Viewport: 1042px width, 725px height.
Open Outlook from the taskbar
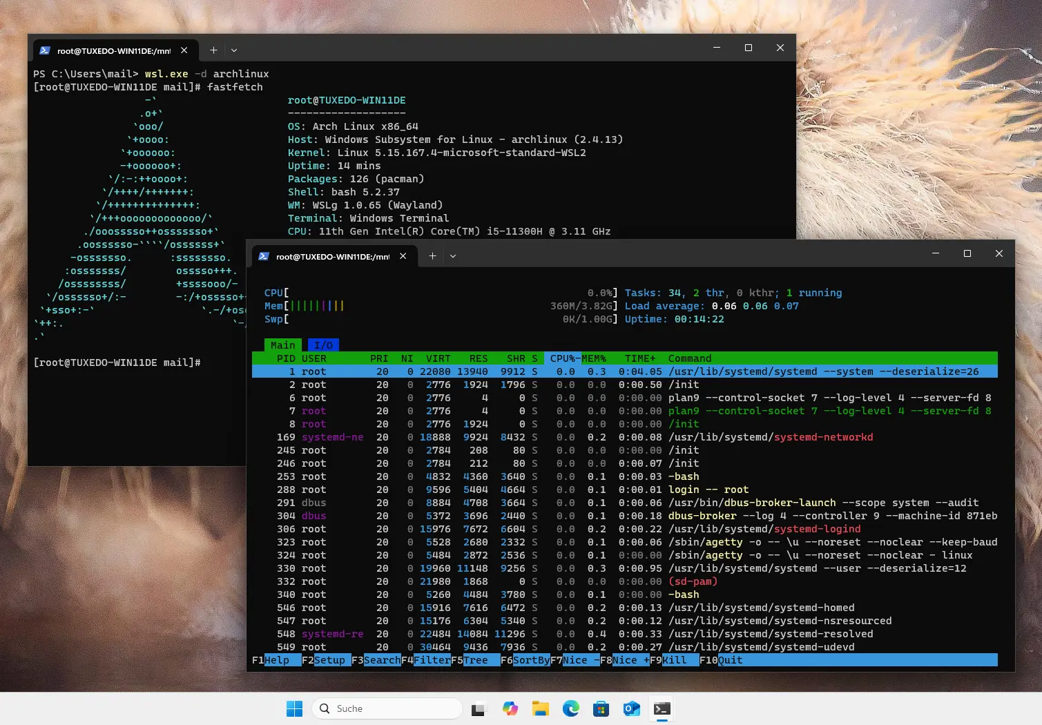(631, 708)
